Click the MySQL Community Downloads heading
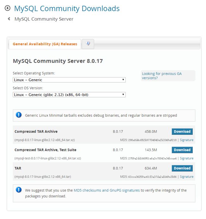Viewport: 206px width, 219px height. (x=67, y=8)
